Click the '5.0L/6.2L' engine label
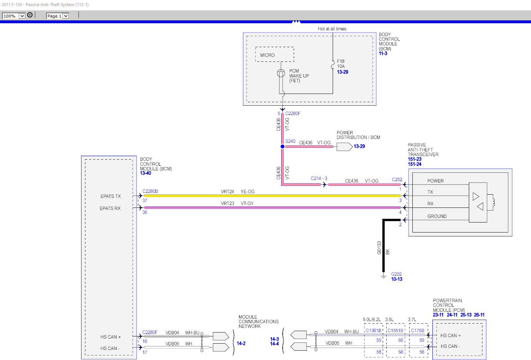This screenshot has width=531, height=360. point(372,320)
